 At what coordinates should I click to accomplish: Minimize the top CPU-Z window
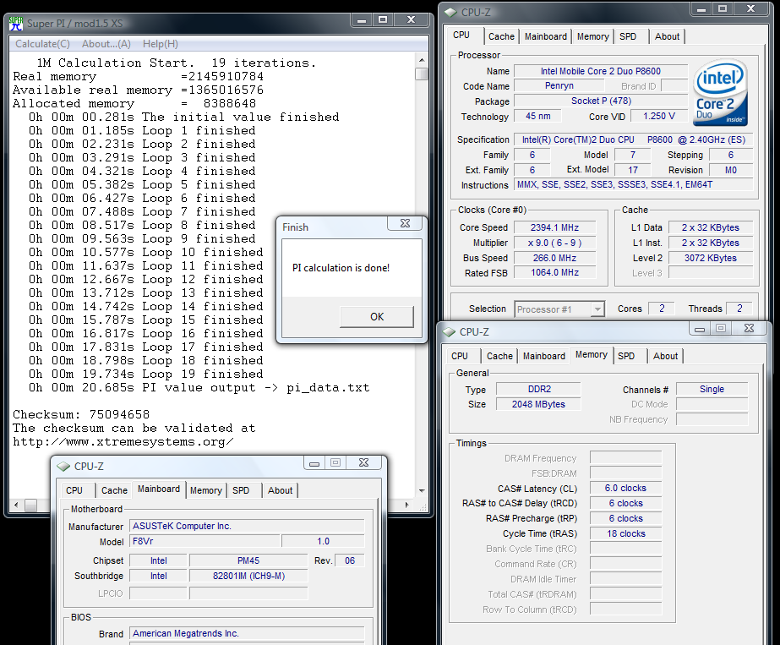pyautogui.click(x=701, y=9)
